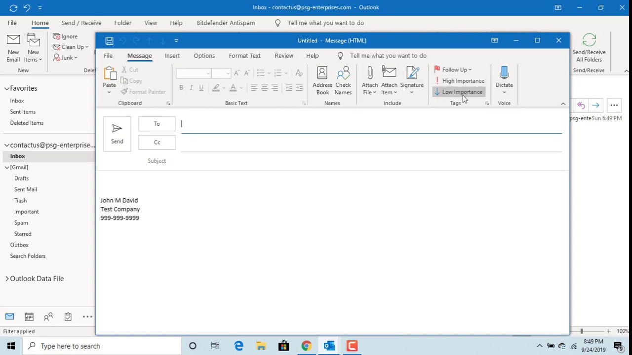Open the Clean Up dropdown
632x355 pixels.
coord(71,47)
